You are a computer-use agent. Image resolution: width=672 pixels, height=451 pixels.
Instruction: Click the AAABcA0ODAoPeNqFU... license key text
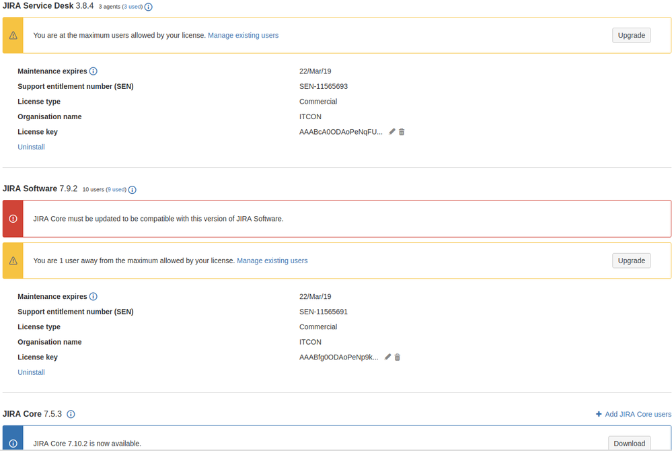(341, 132)
